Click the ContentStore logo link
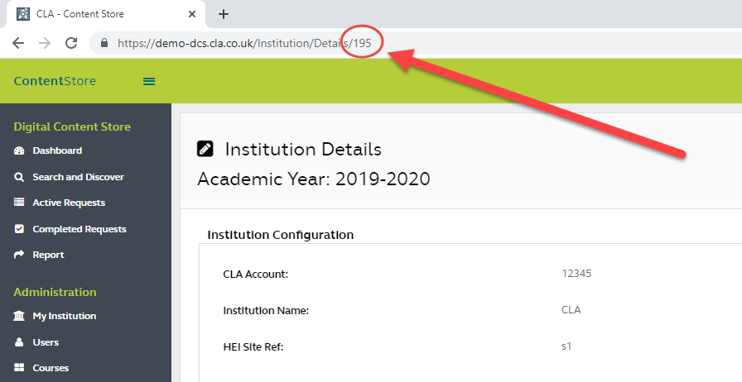 tap(55, 81)
